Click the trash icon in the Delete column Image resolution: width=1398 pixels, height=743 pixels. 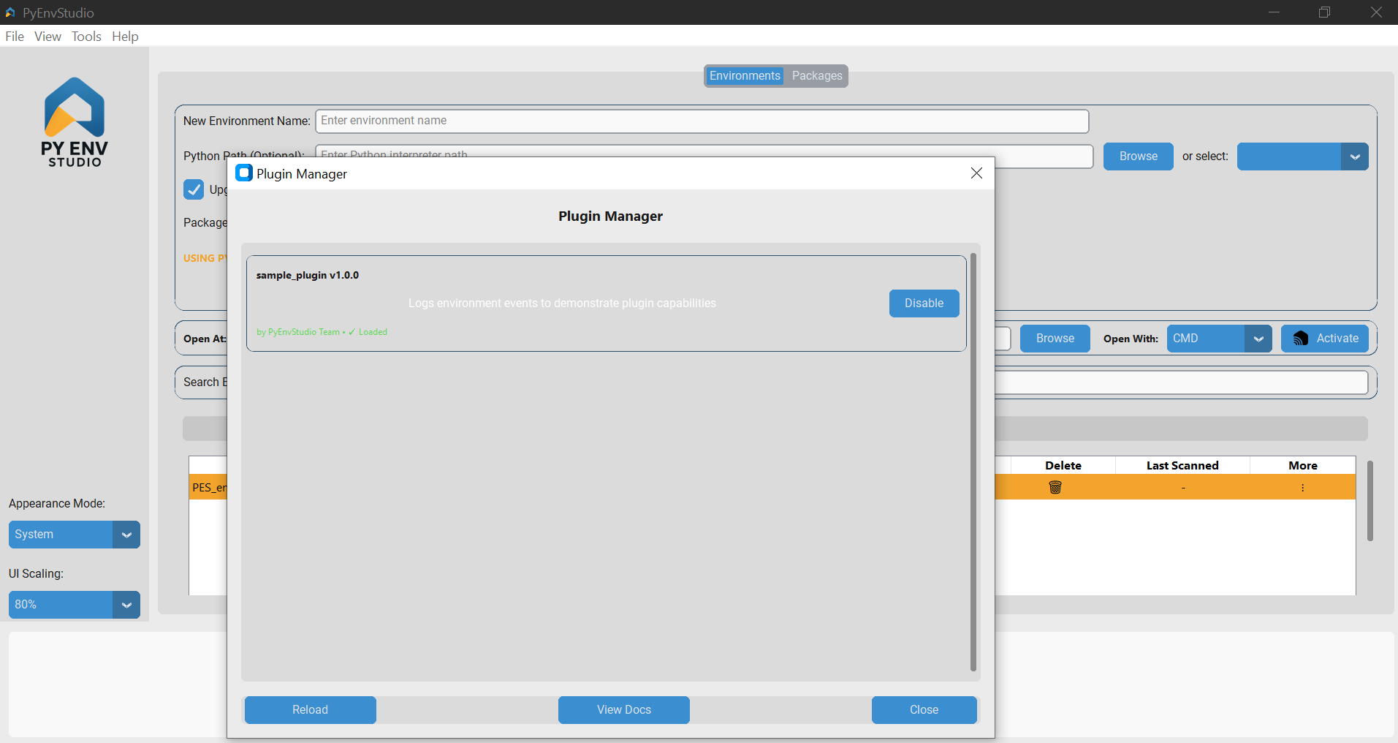[1055, 487]
